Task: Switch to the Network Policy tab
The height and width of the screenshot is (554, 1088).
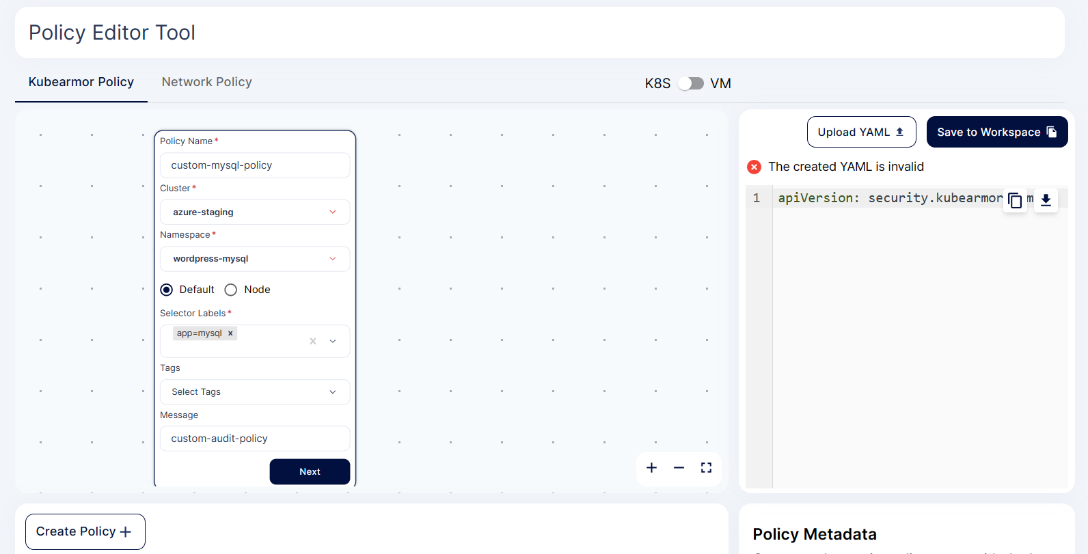Action: [207, 82]
